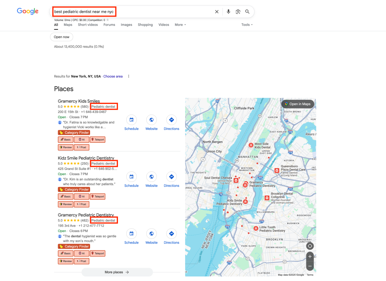
Task: Open Website icon for Gramercy Pediatric Dentistry
Action: tap(152, 234)
